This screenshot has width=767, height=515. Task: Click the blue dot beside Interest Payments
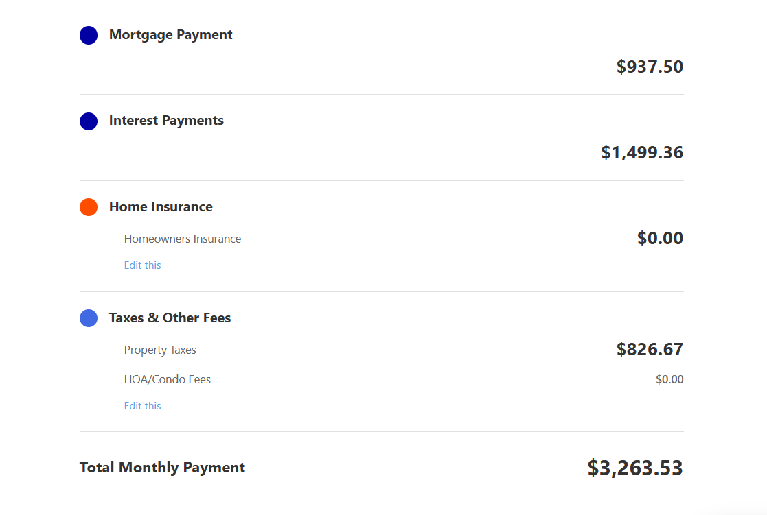89,121
